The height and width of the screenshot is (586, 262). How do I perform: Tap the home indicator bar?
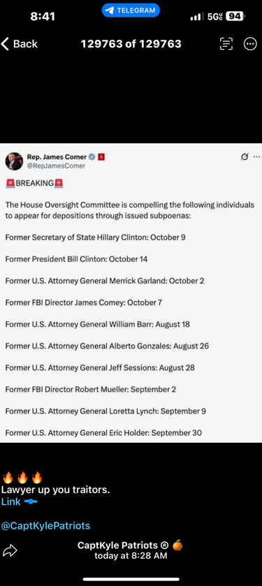131,579
